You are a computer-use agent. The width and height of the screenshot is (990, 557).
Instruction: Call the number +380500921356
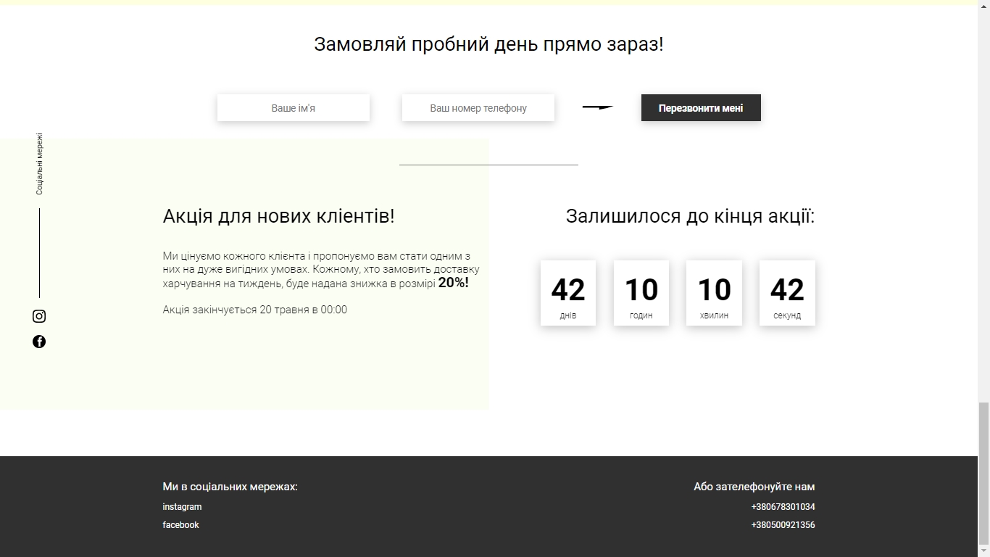(783, 525)
